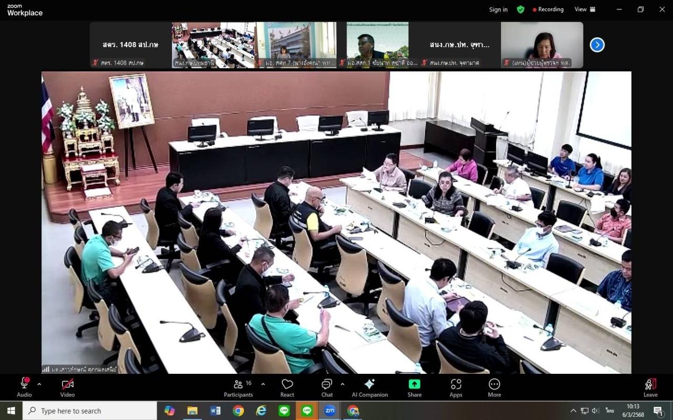Select the สตร. 1408 สป.กษ participant tile

[x=130, y=45]
